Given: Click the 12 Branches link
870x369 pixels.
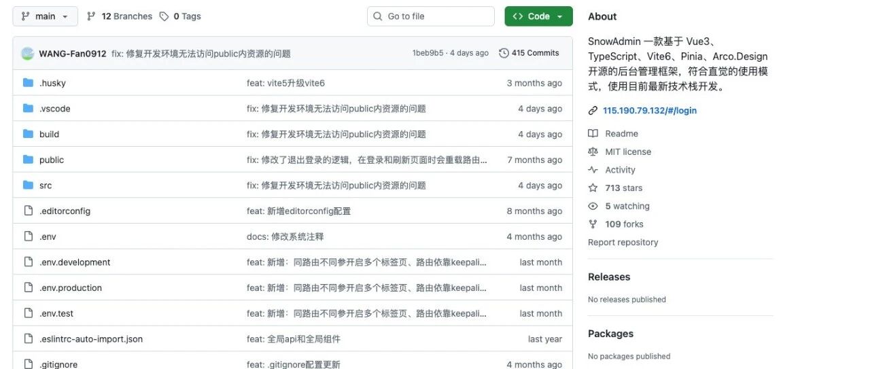Looking at the screenshot, I should (x=120, y=16).
